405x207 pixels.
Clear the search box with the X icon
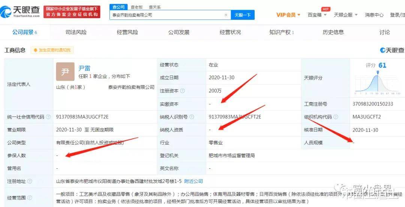pos(226,15)
